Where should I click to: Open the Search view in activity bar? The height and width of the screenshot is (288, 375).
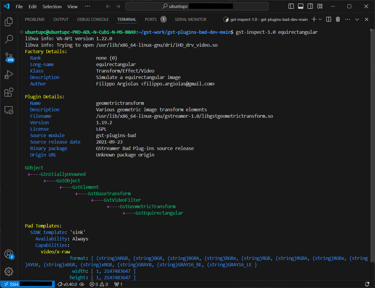[9, 39]
